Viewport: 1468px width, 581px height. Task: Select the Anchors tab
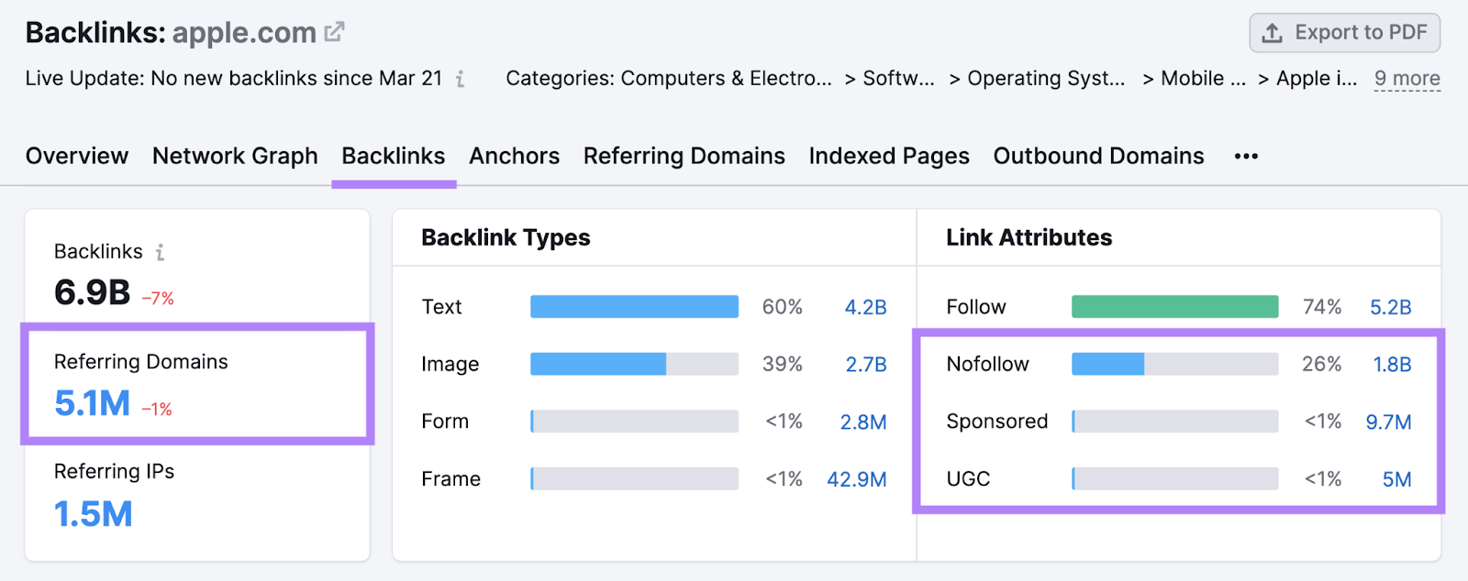click(x=514, y=157)
